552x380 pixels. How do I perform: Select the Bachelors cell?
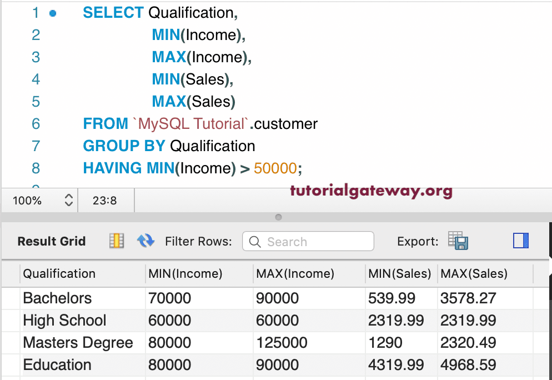click(x=57, y=298)
